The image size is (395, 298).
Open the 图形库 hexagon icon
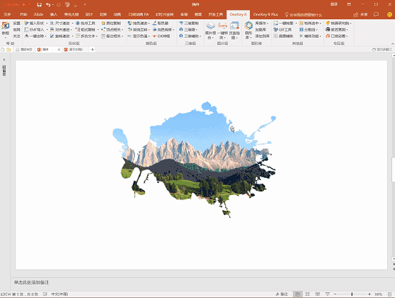[x=249, y=26]
